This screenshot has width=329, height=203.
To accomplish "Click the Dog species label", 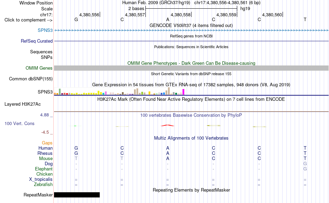I will pos(49,164).
